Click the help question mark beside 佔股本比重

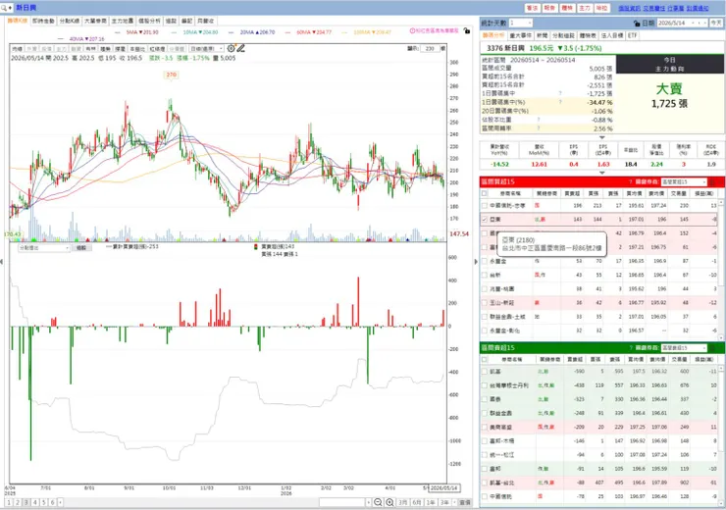tap(539, 120)
